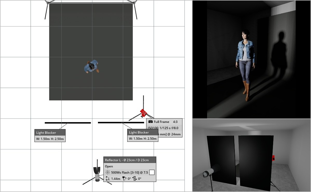Click the flash power sun icon
Screen dimensions: 311x192
tap(108, 172)
